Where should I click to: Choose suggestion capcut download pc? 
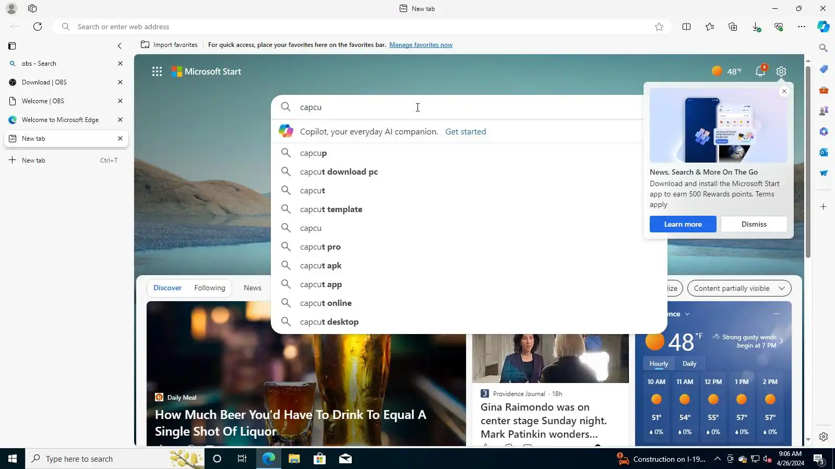tap(469, 172)
